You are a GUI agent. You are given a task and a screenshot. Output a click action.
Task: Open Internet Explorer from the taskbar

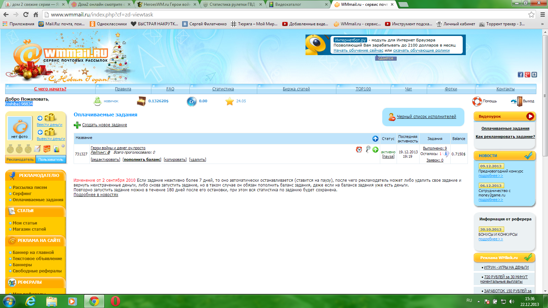click(31, 301)
